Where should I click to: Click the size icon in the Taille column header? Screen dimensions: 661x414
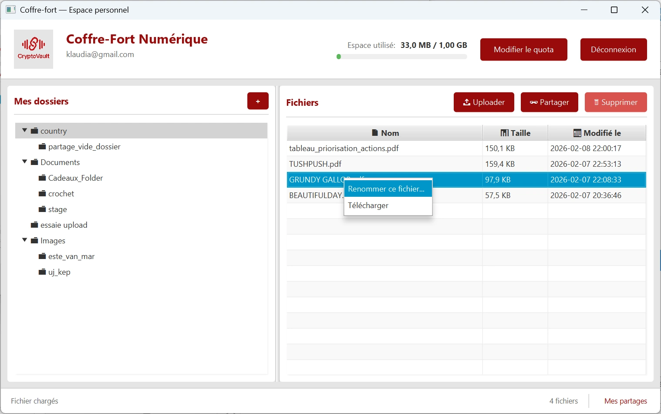(504, 133)
